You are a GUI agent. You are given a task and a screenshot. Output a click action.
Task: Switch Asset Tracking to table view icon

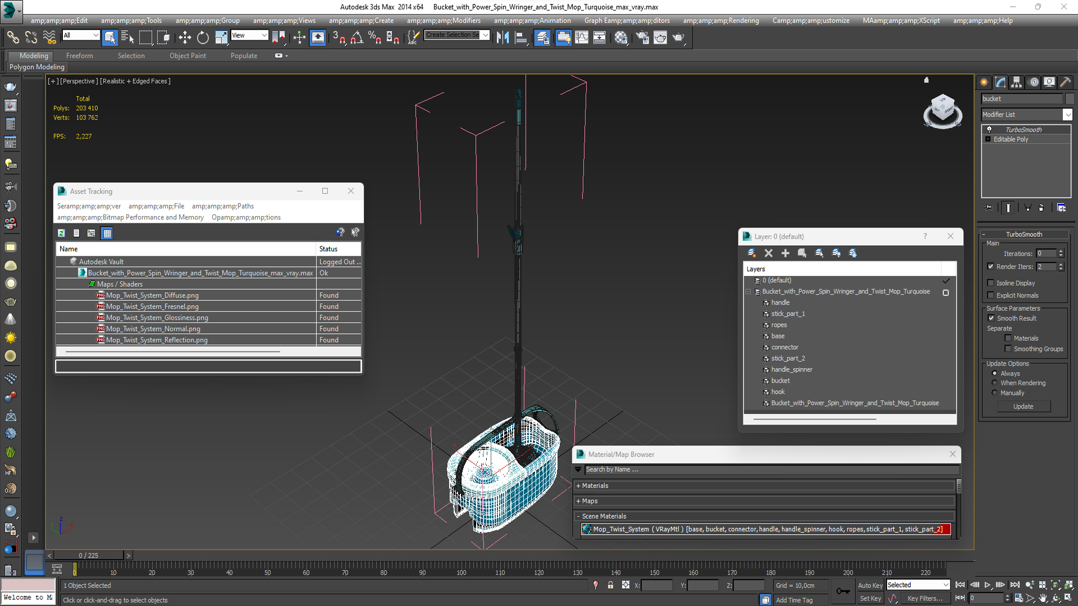pyautogui.click(x=107, y=233)
